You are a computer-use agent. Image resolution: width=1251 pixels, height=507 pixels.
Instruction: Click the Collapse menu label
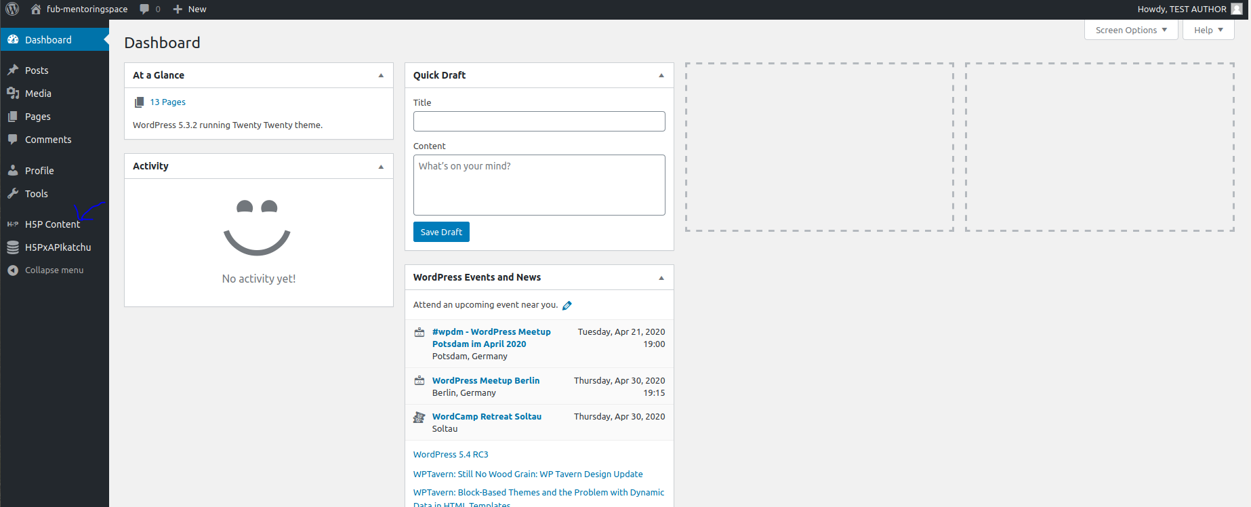pyautogui.click(x=54, y=270)
